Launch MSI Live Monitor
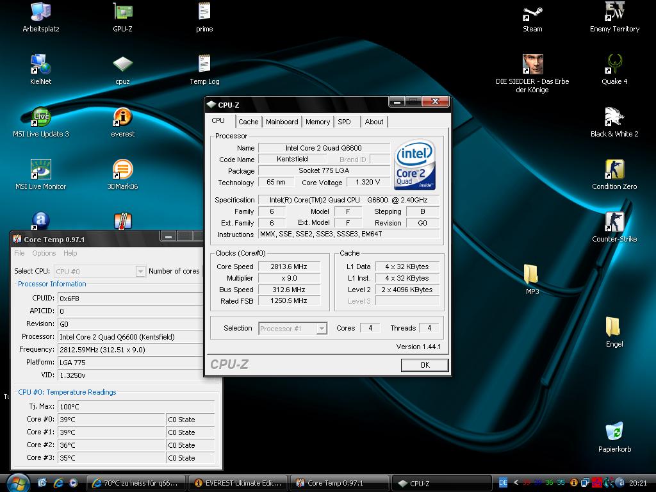The height and width of the screenshot is (492, 656). pyautogui.click(x=40, y=175)
